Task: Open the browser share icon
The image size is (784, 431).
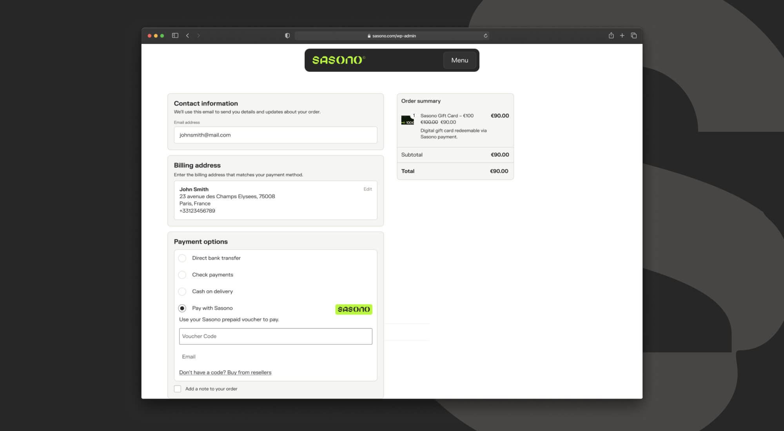Action: pos(611,36)
